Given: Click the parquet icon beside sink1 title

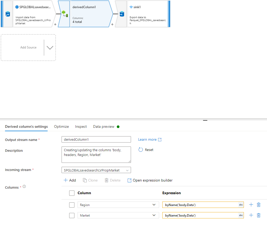Looking at the screenshot, I should 131,7.
